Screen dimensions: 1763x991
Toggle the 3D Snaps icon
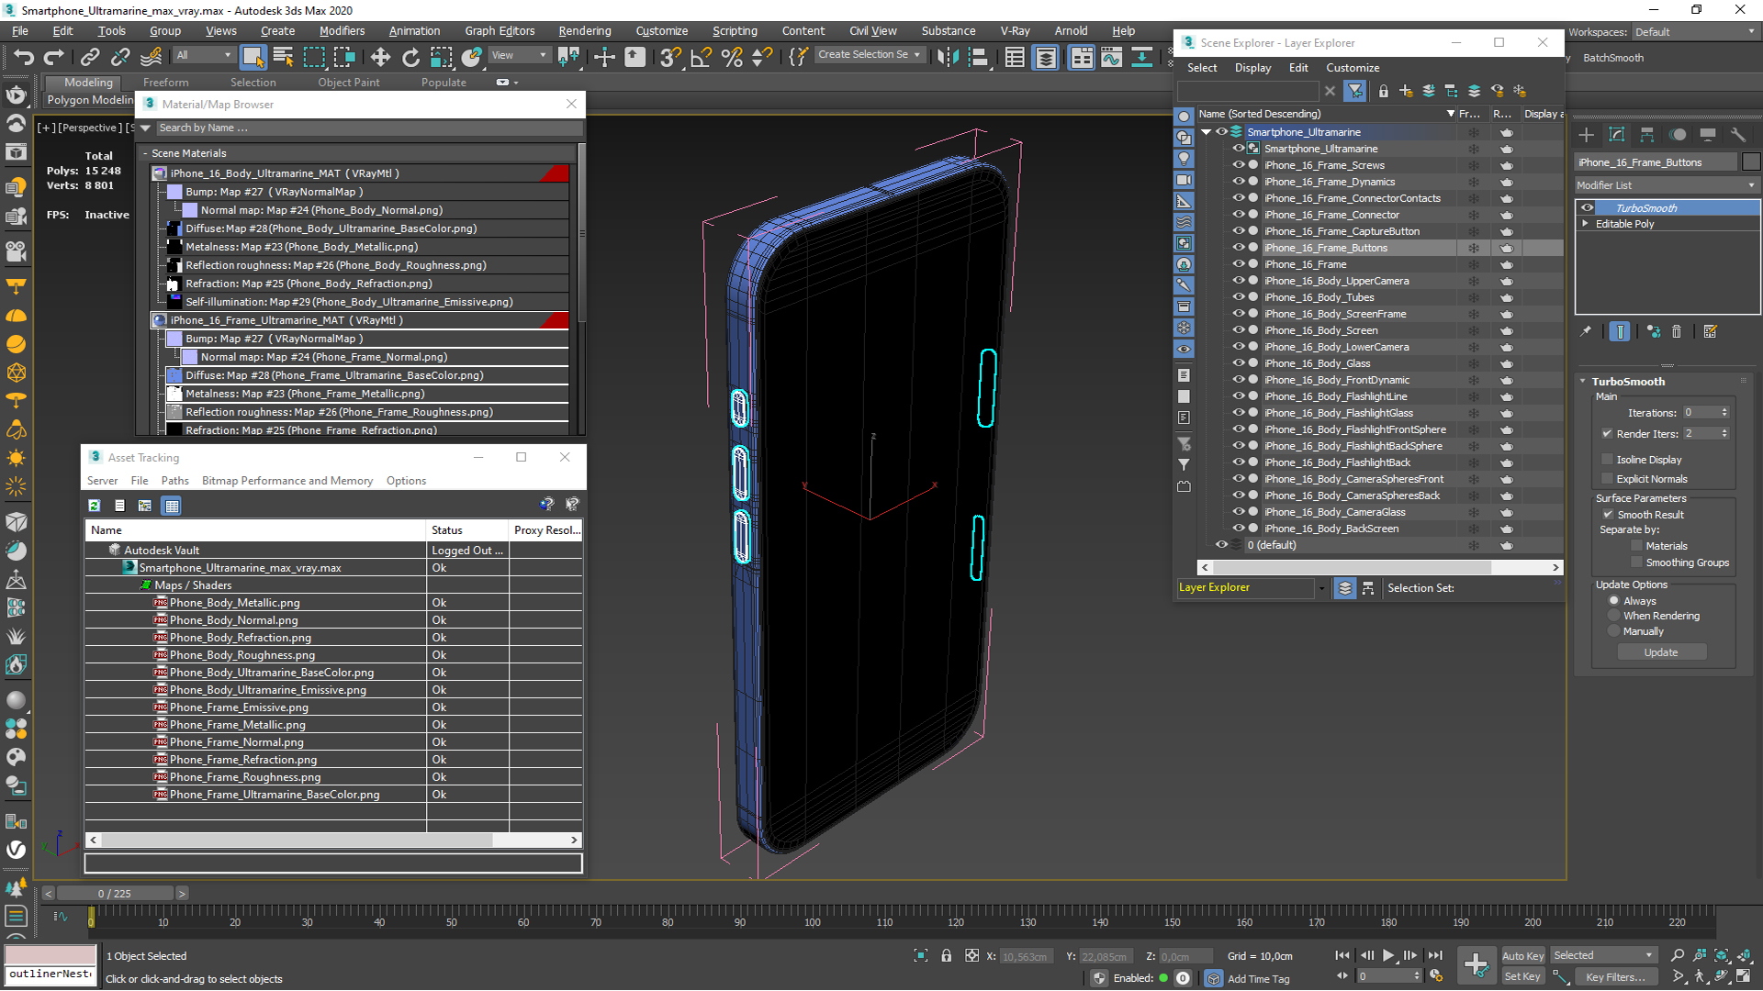click(x=670, y=57)
